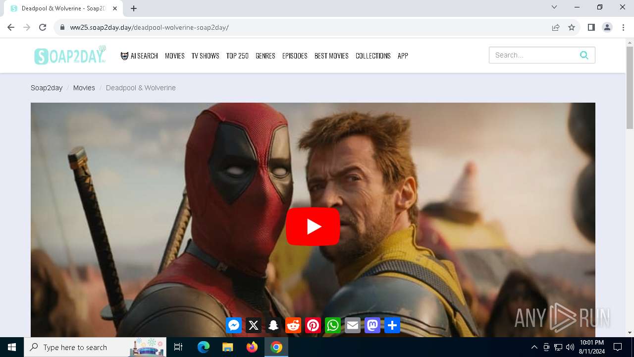Click the search magnifier icon
634x357 pixels.
click(584, 55)
